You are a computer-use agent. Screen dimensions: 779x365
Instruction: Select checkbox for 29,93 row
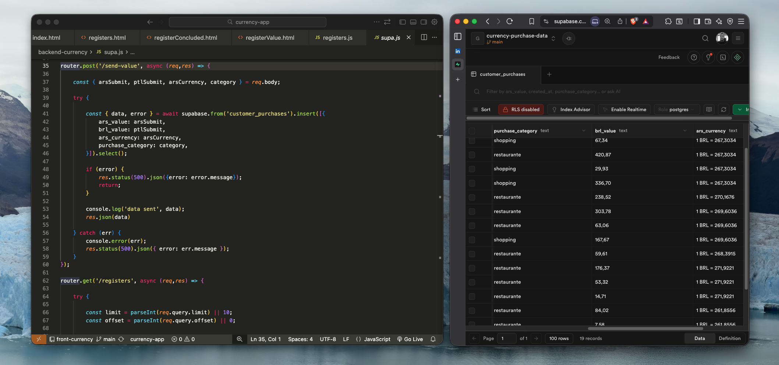point(472,169)
